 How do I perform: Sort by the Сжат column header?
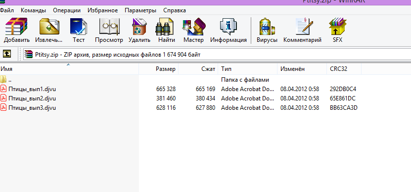[198, 69]
